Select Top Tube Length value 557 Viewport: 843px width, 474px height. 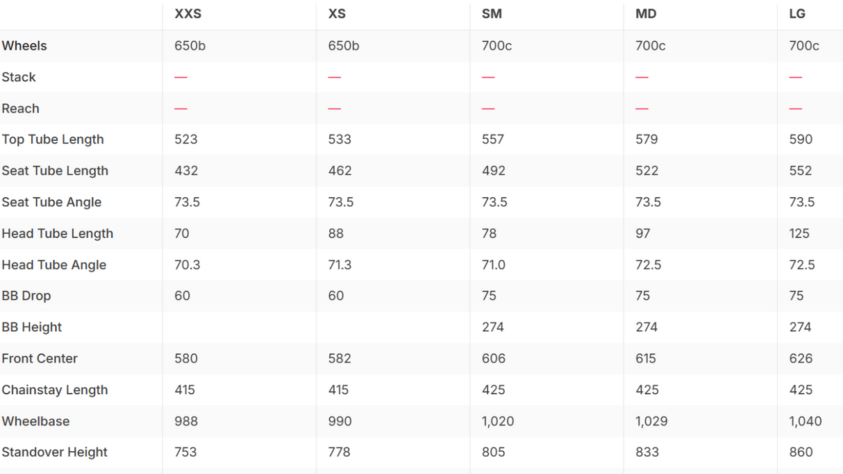tap(494, 139)
